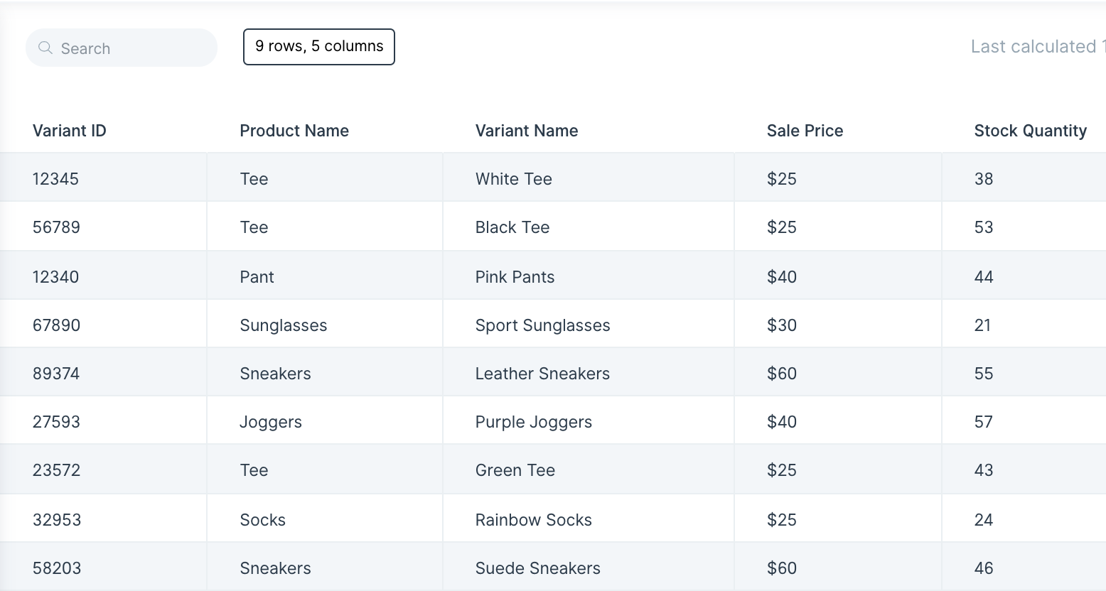Click the Sale Price column header

pyautogui.click(x=805, y=131)
